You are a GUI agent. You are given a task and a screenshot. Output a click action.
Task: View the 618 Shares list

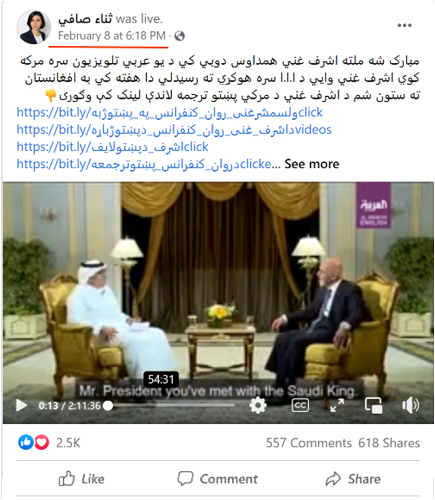(x=389, y=443)
